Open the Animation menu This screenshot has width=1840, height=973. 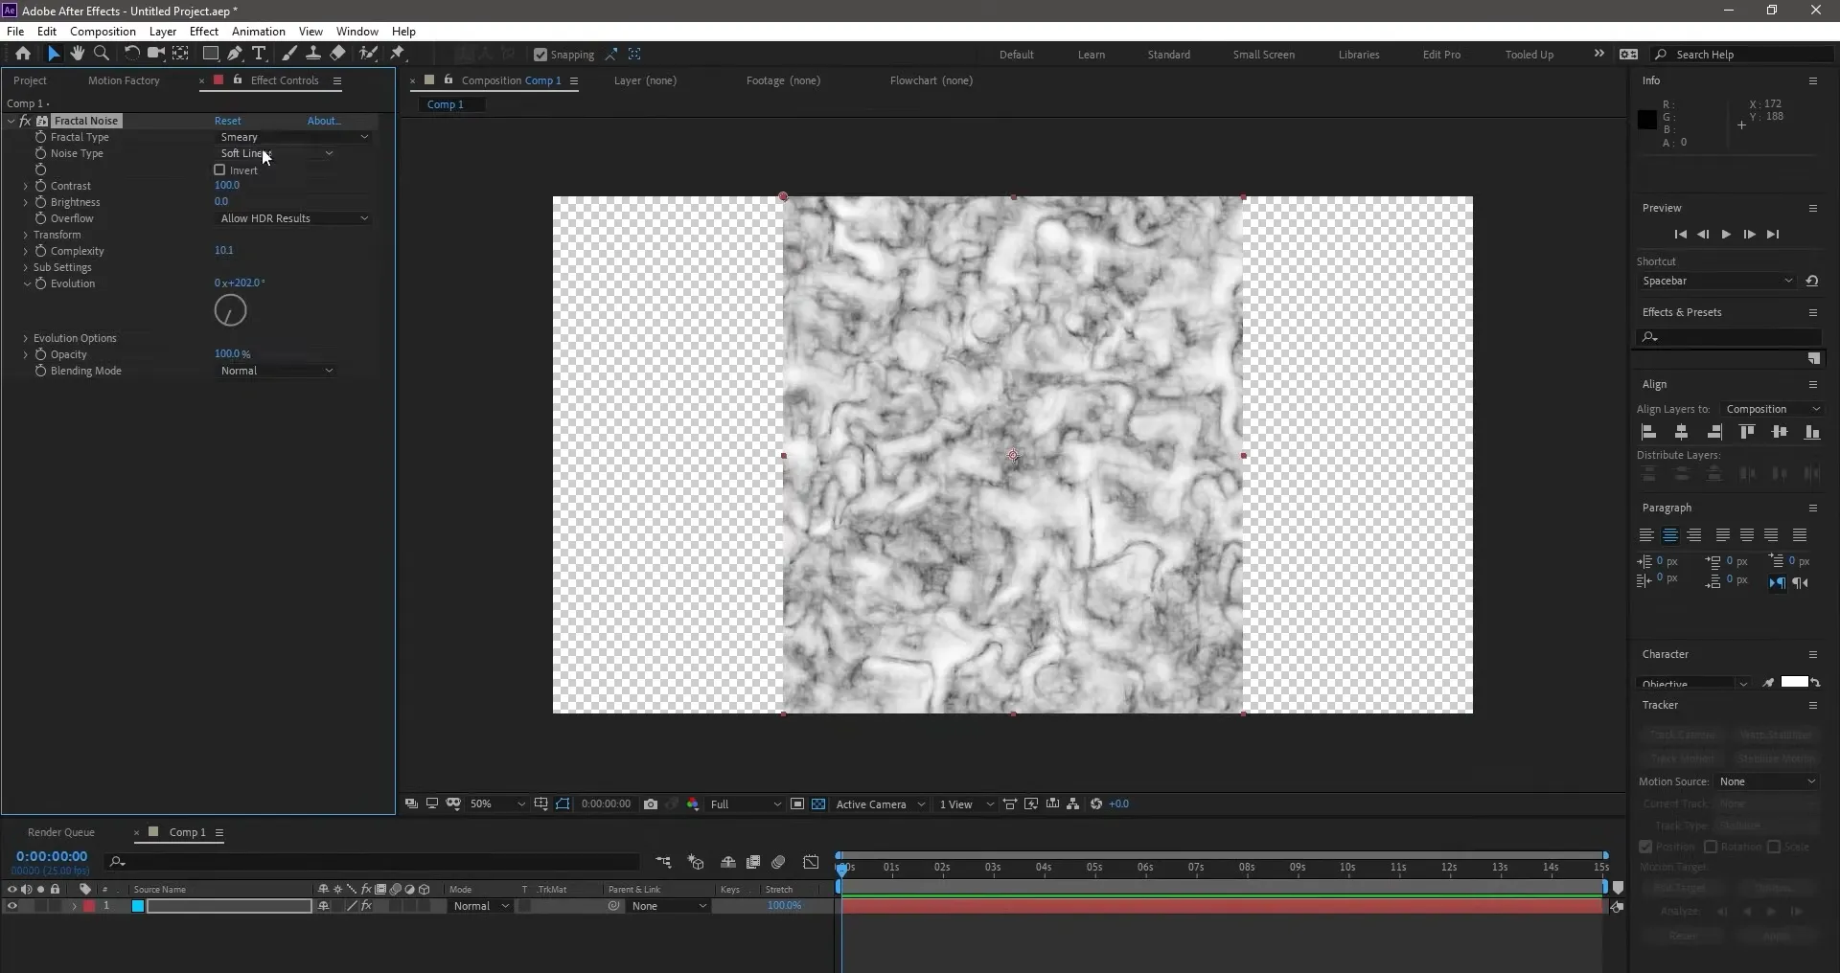259,32
